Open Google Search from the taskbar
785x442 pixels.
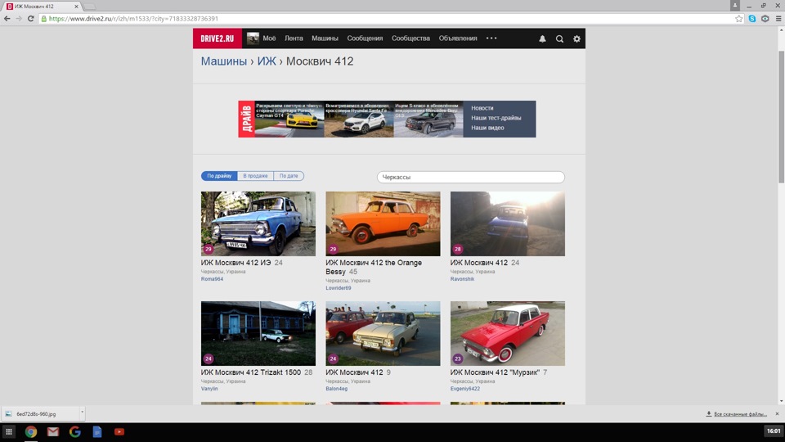[x=75, y=431]
